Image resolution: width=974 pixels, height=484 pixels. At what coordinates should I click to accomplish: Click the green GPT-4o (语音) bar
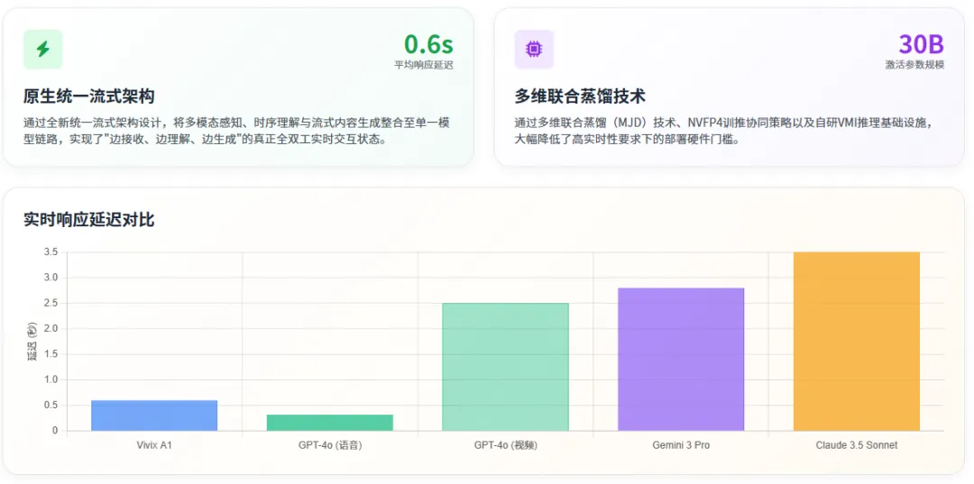pos(330,423)
